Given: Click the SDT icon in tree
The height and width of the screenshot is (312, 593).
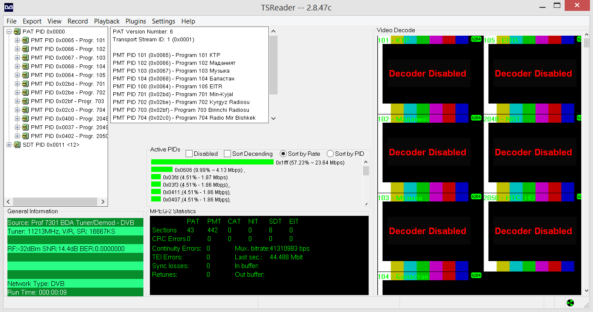Looking at the screenshot, I should click(17, 144).
